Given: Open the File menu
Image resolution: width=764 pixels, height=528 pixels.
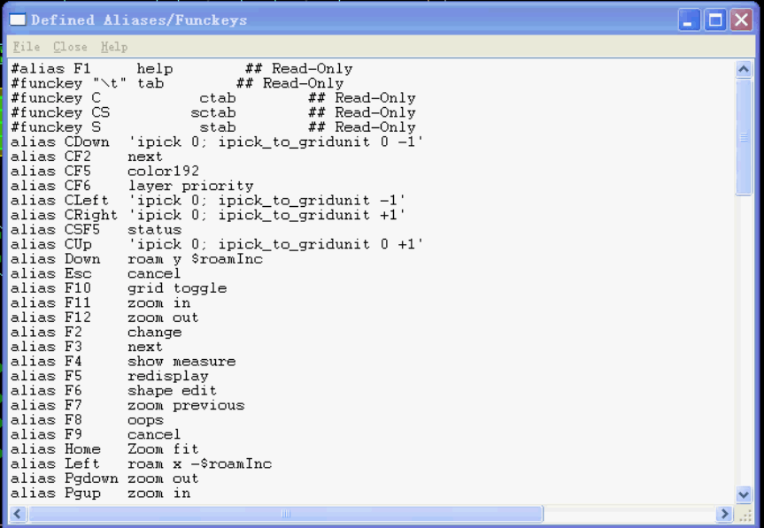Looking at the screenshot, I should (27, 47).
